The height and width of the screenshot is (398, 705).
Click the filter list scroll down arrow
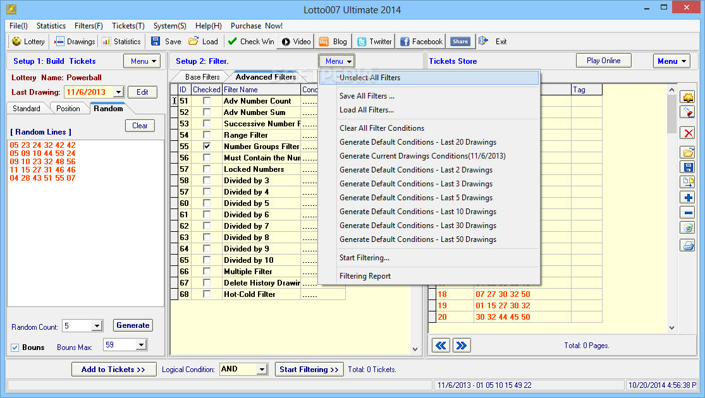[415, 349]
